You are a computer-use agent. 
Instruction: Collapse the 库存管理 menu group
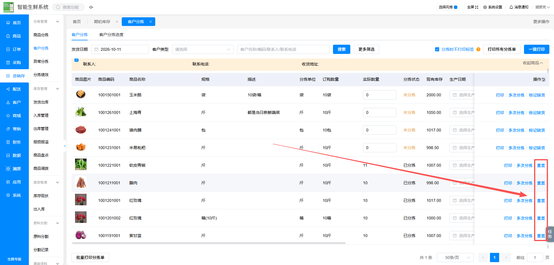point(57,89)
